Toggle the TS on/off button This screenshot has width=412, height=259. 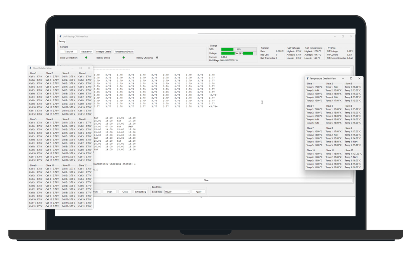pyautogui.click(x=69, y=51)
